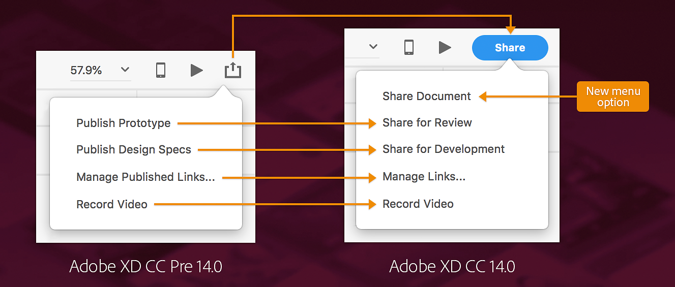Click the orange New menu option callout

point(613,97)
